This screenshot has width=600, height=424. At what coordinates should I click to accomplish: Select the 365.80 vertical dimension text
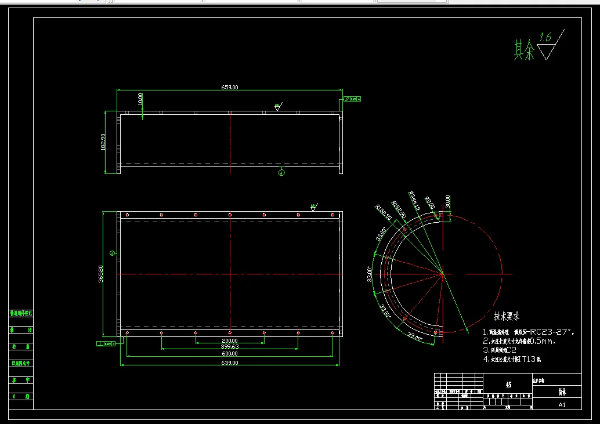[x=100, y=274]
